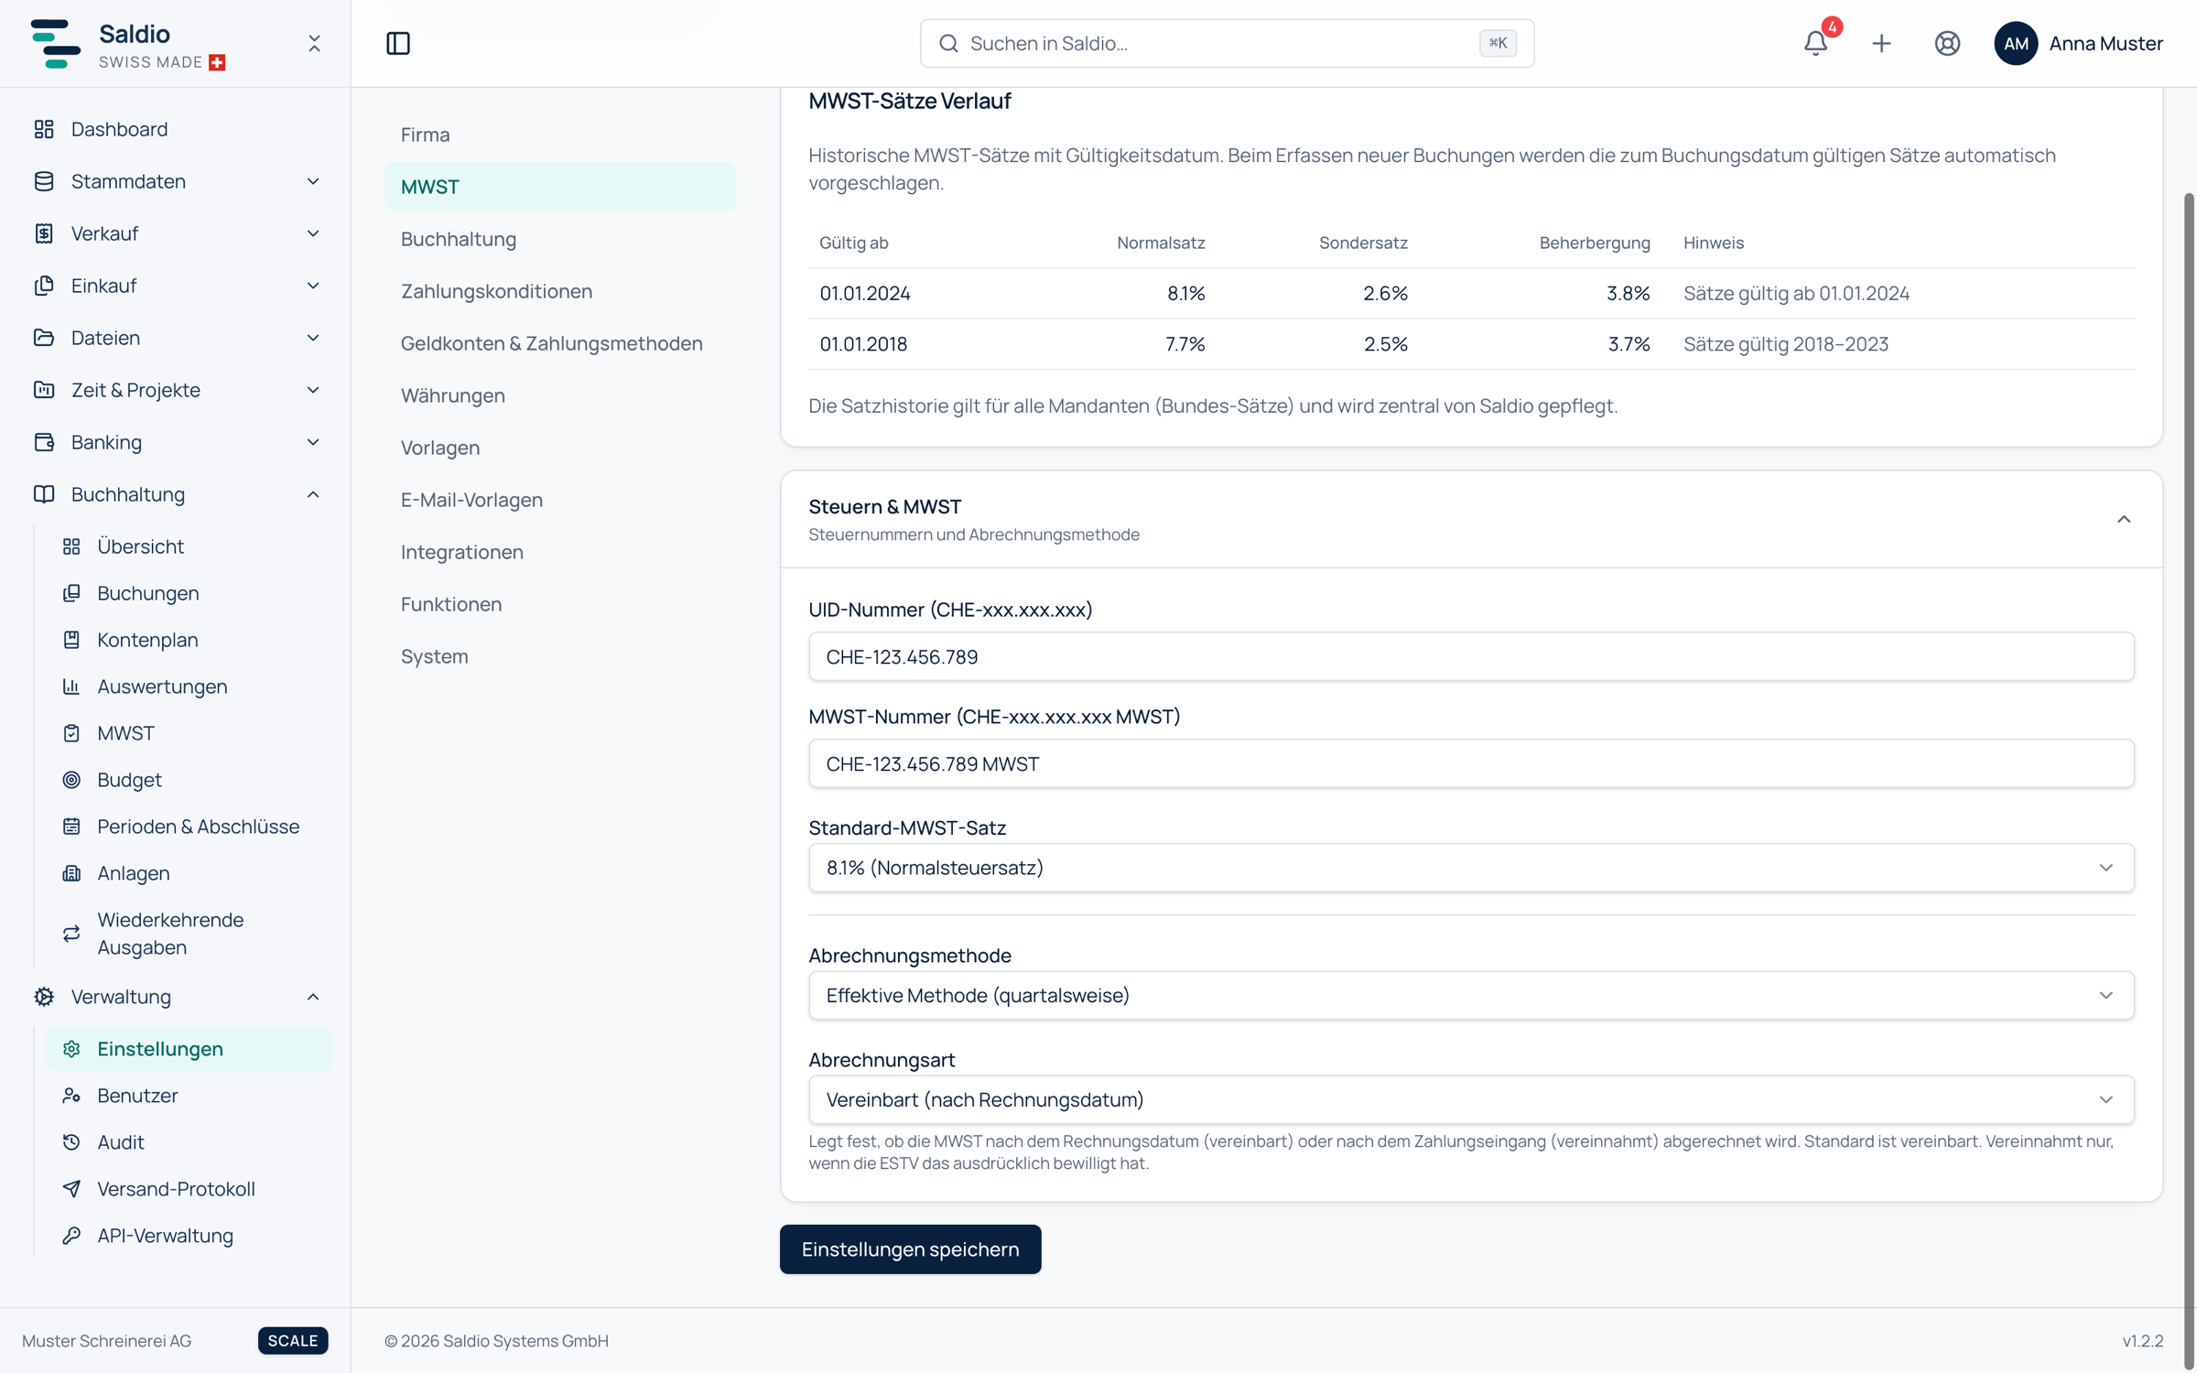Click the SCALE plan badge
Viewport: 2197px width, 1373px height.
(x=293, y=1341)
